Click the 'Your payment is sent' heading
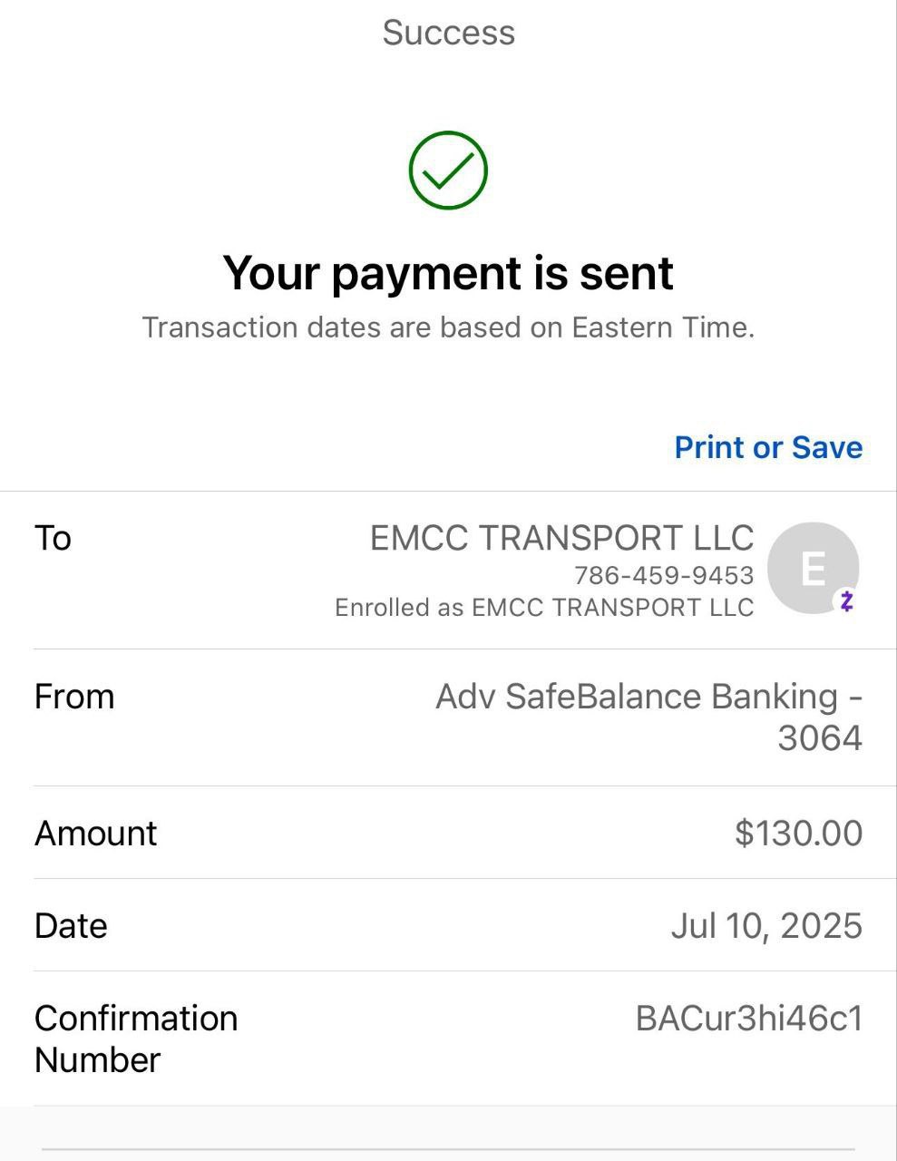Screen dimensions: 897x1161 click(x=448, y=273)
